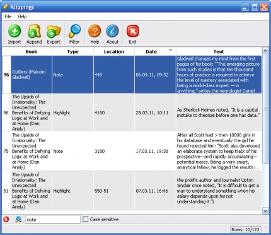This screenshot has height=235, width=271.
Task: Click the Import toolbar icon
Action: click(x=14, y=31)
